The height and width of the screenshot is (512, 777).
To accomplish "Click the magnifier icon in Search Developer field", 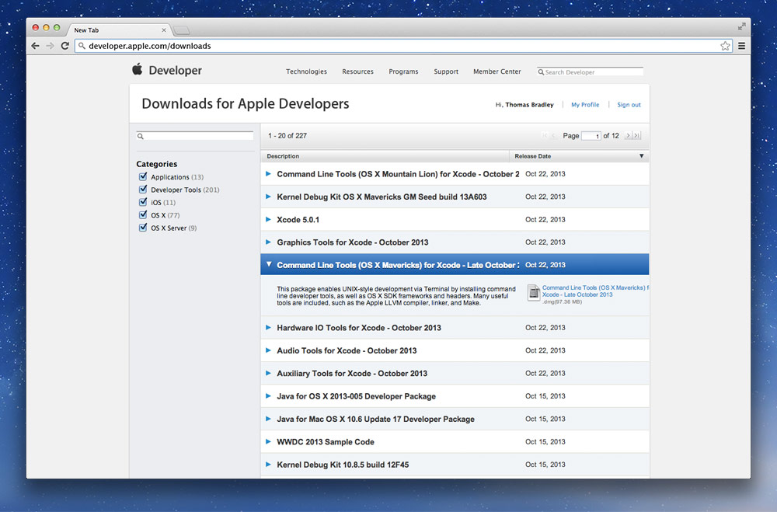I will (542, 71).
